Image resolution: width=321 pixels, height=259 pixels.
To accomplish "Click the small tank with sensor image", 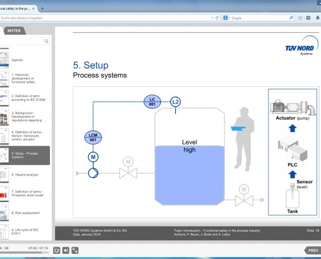I will click(x=292, y=196).
